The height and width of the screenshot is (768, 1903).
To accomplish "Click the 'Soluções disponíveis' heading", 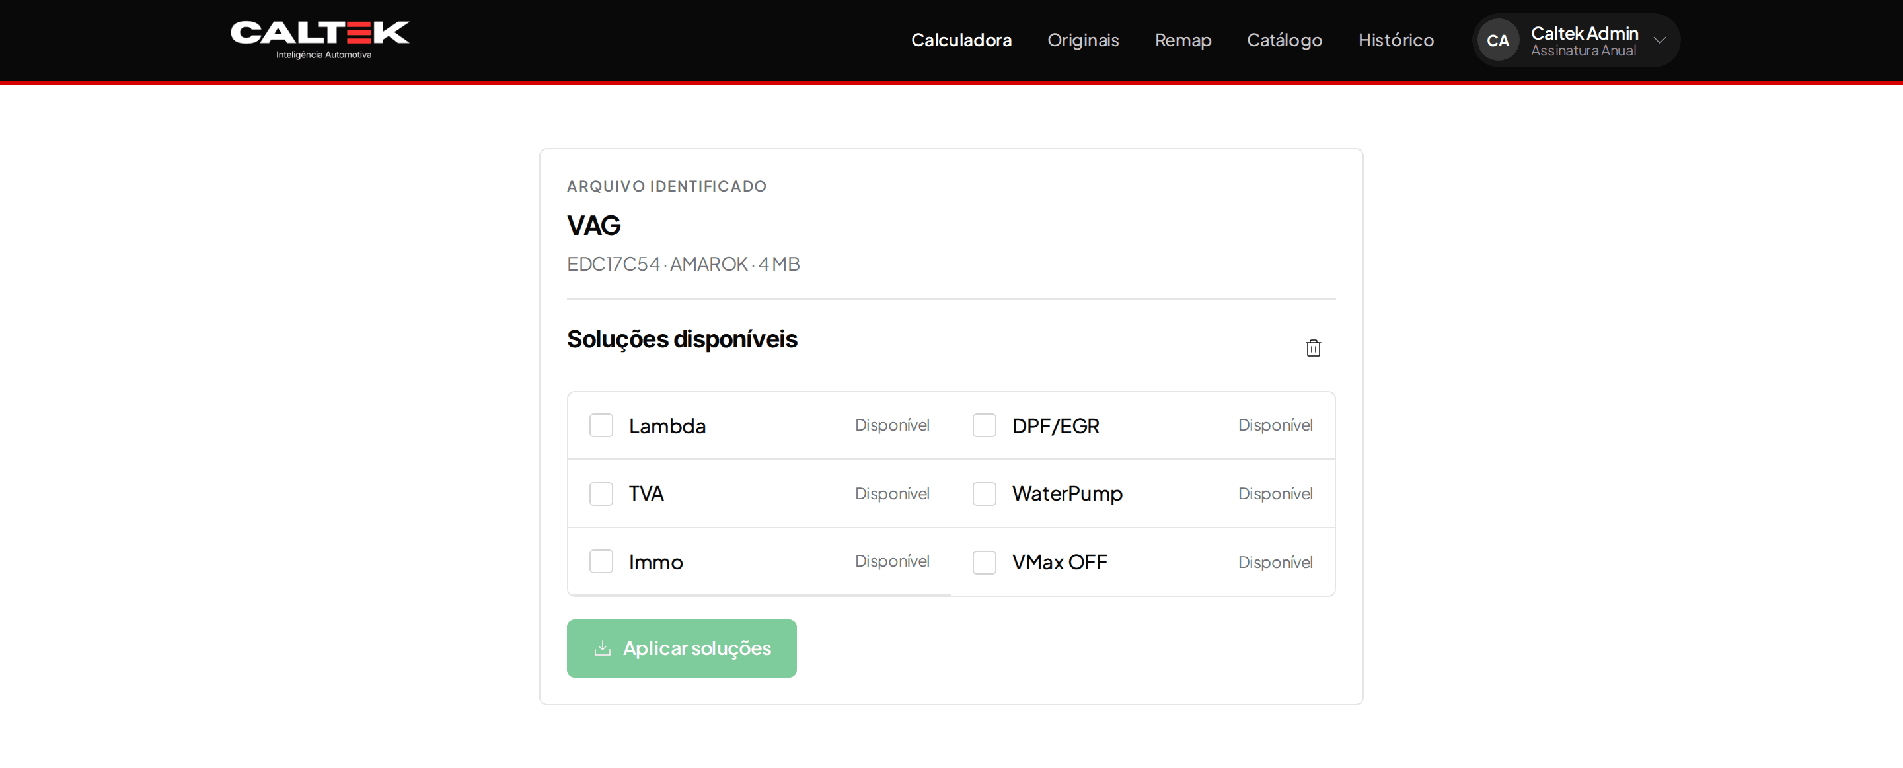I will click(682, 339).
